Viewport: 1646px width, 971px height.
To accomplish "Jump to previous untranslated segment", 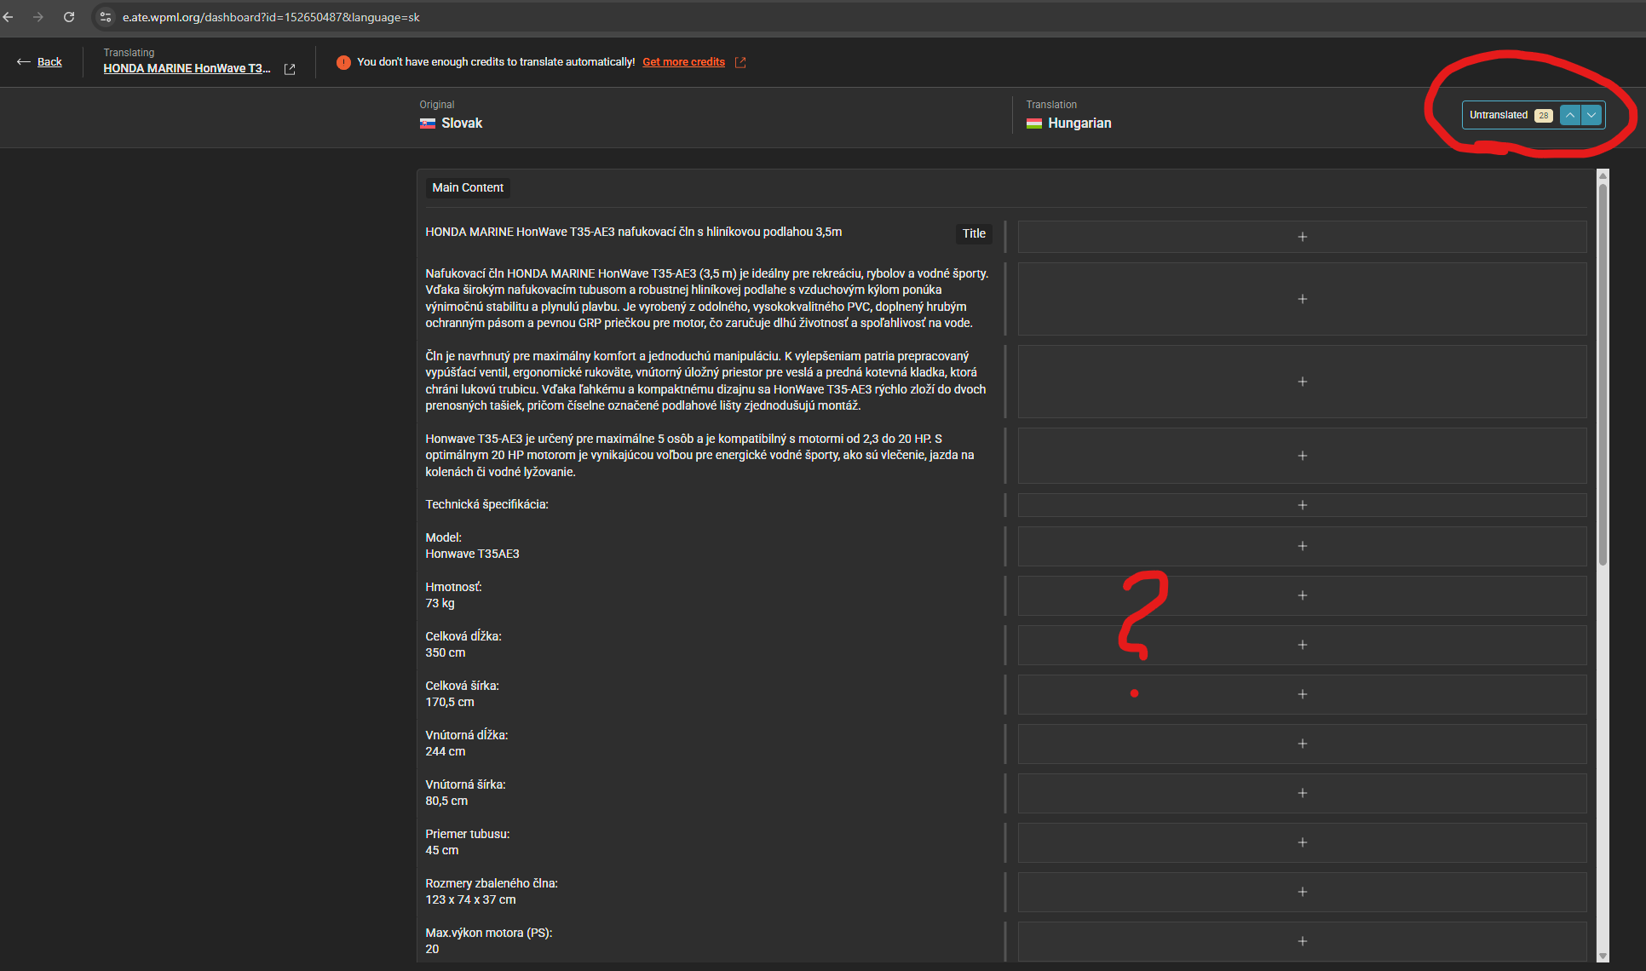I will [x=1570, y=115].
